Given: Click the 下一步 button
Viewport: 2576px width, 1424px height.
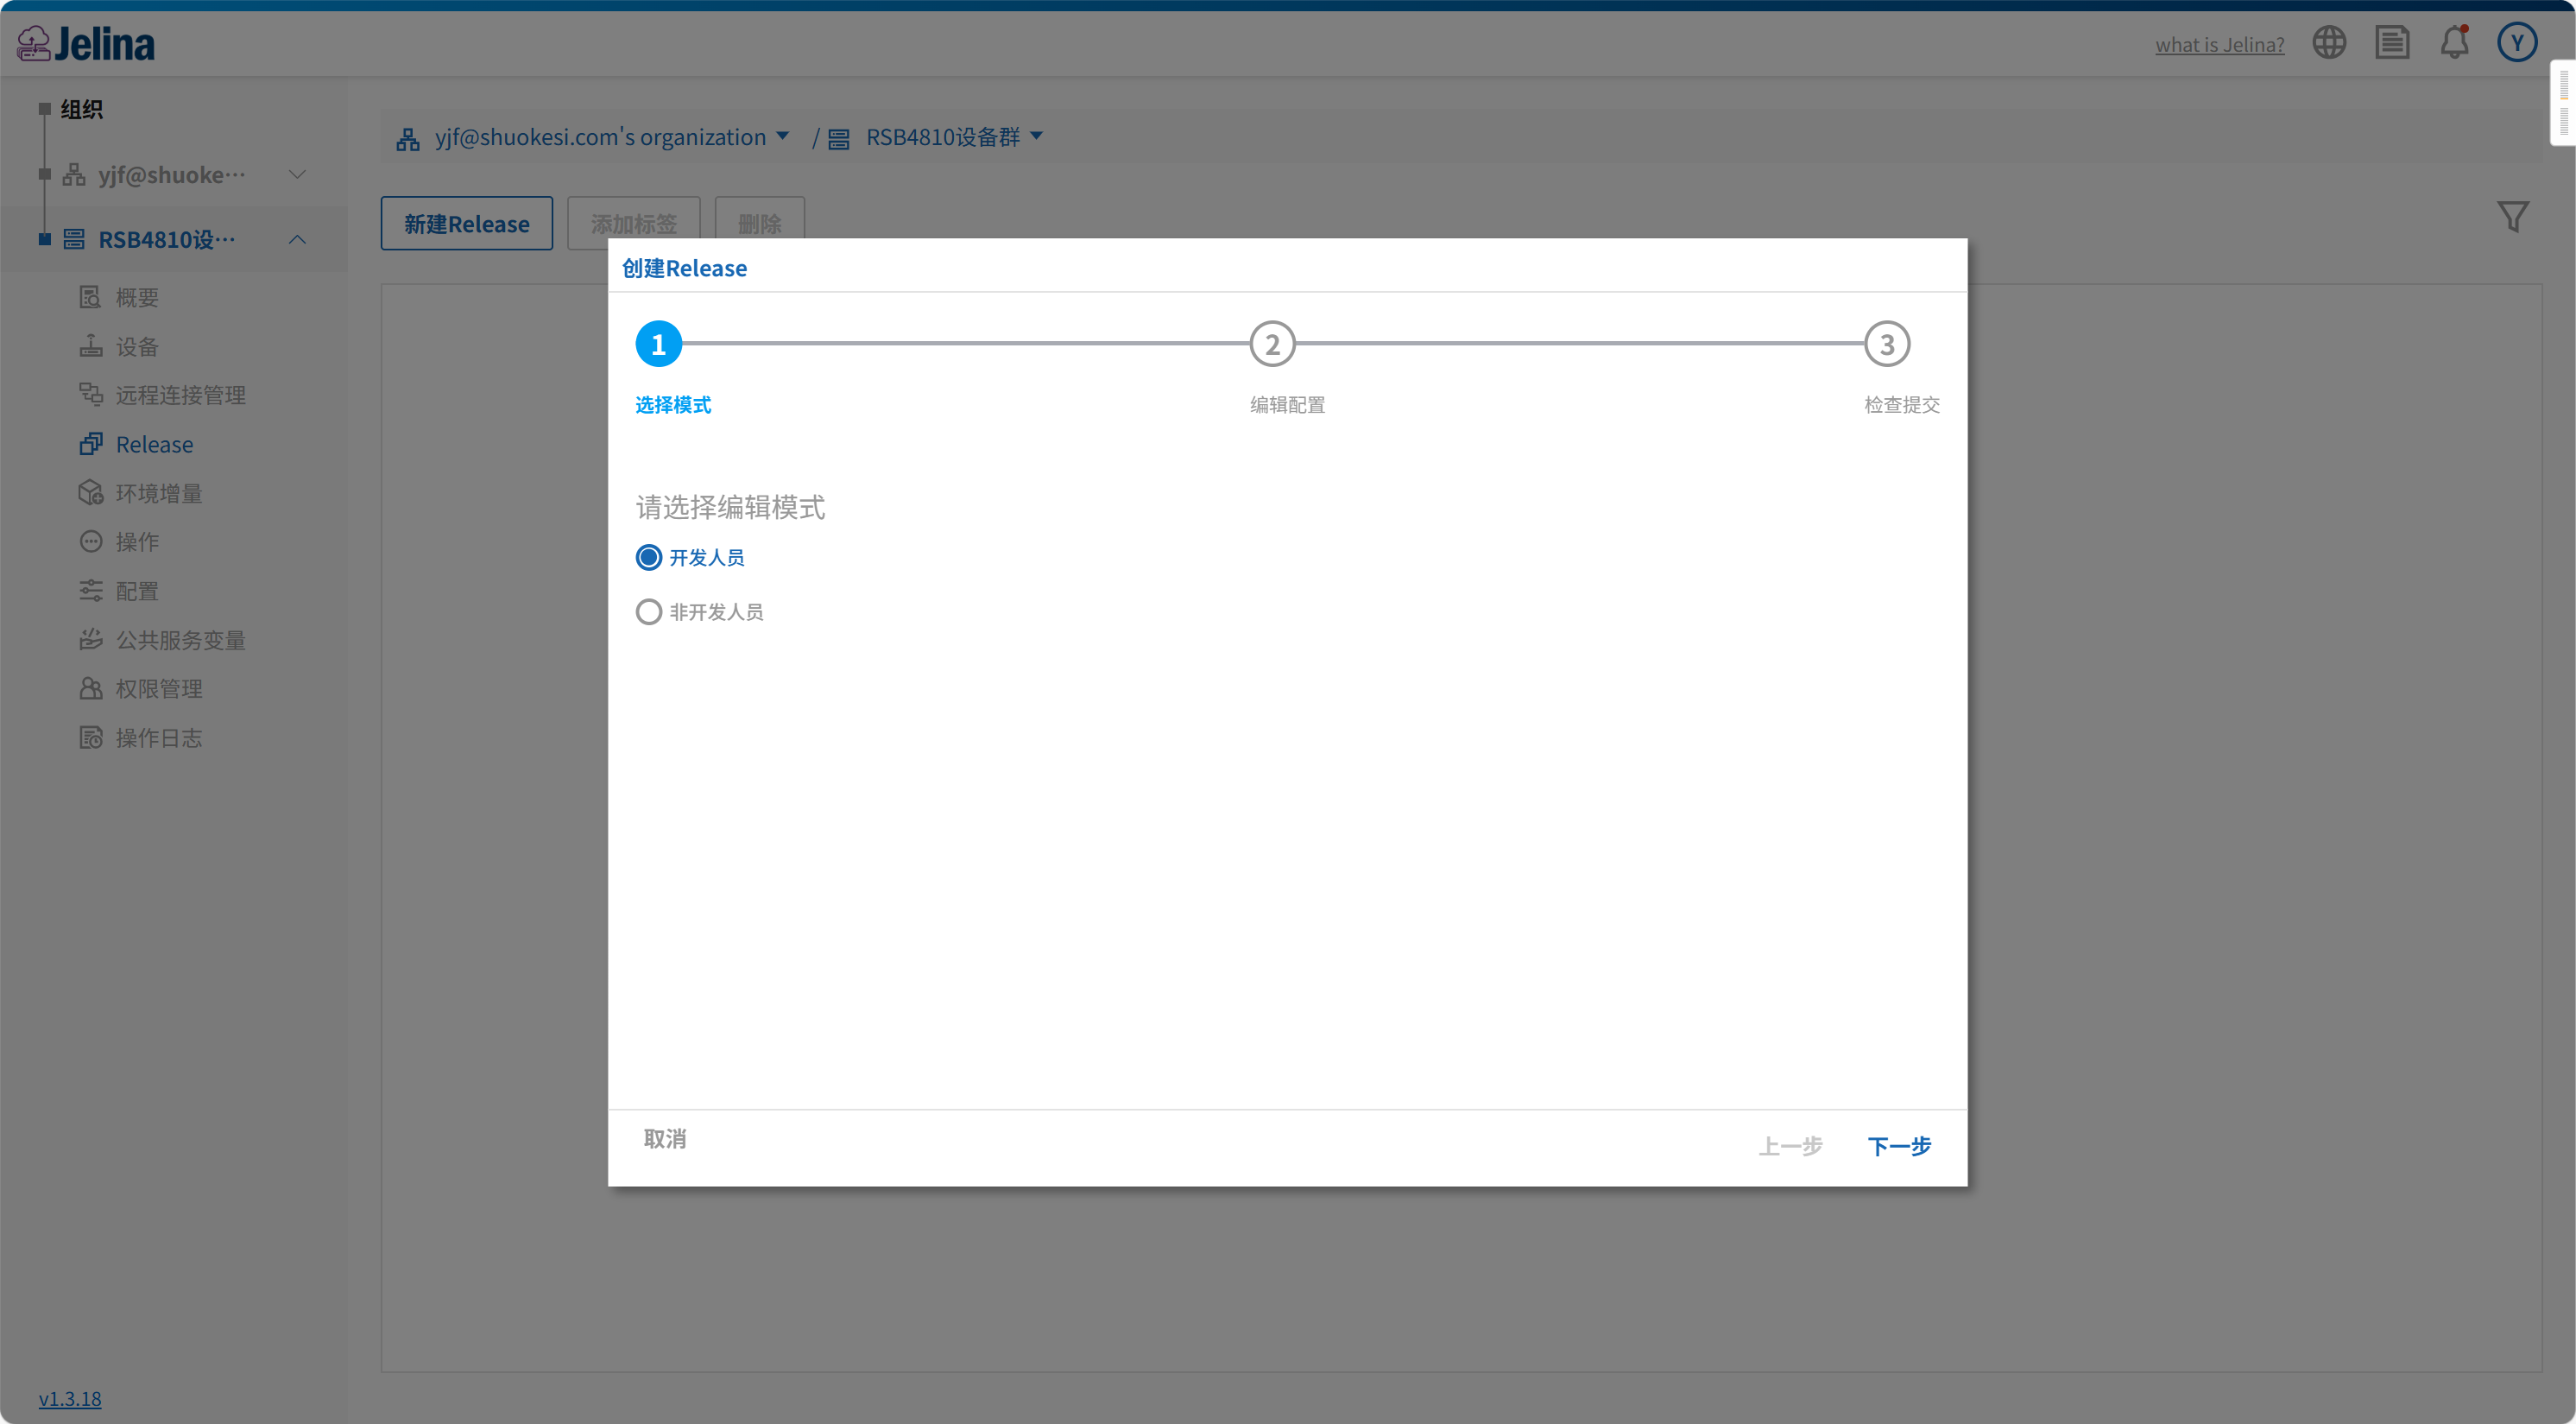Looking at the screenshot, I should (x=1898, y=1146).
